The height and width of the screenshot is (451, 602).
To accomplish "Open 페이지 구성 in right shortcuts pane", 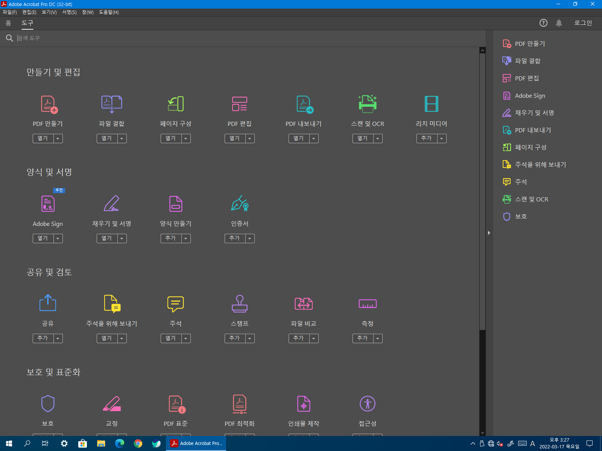I will [x=524, y=147].
